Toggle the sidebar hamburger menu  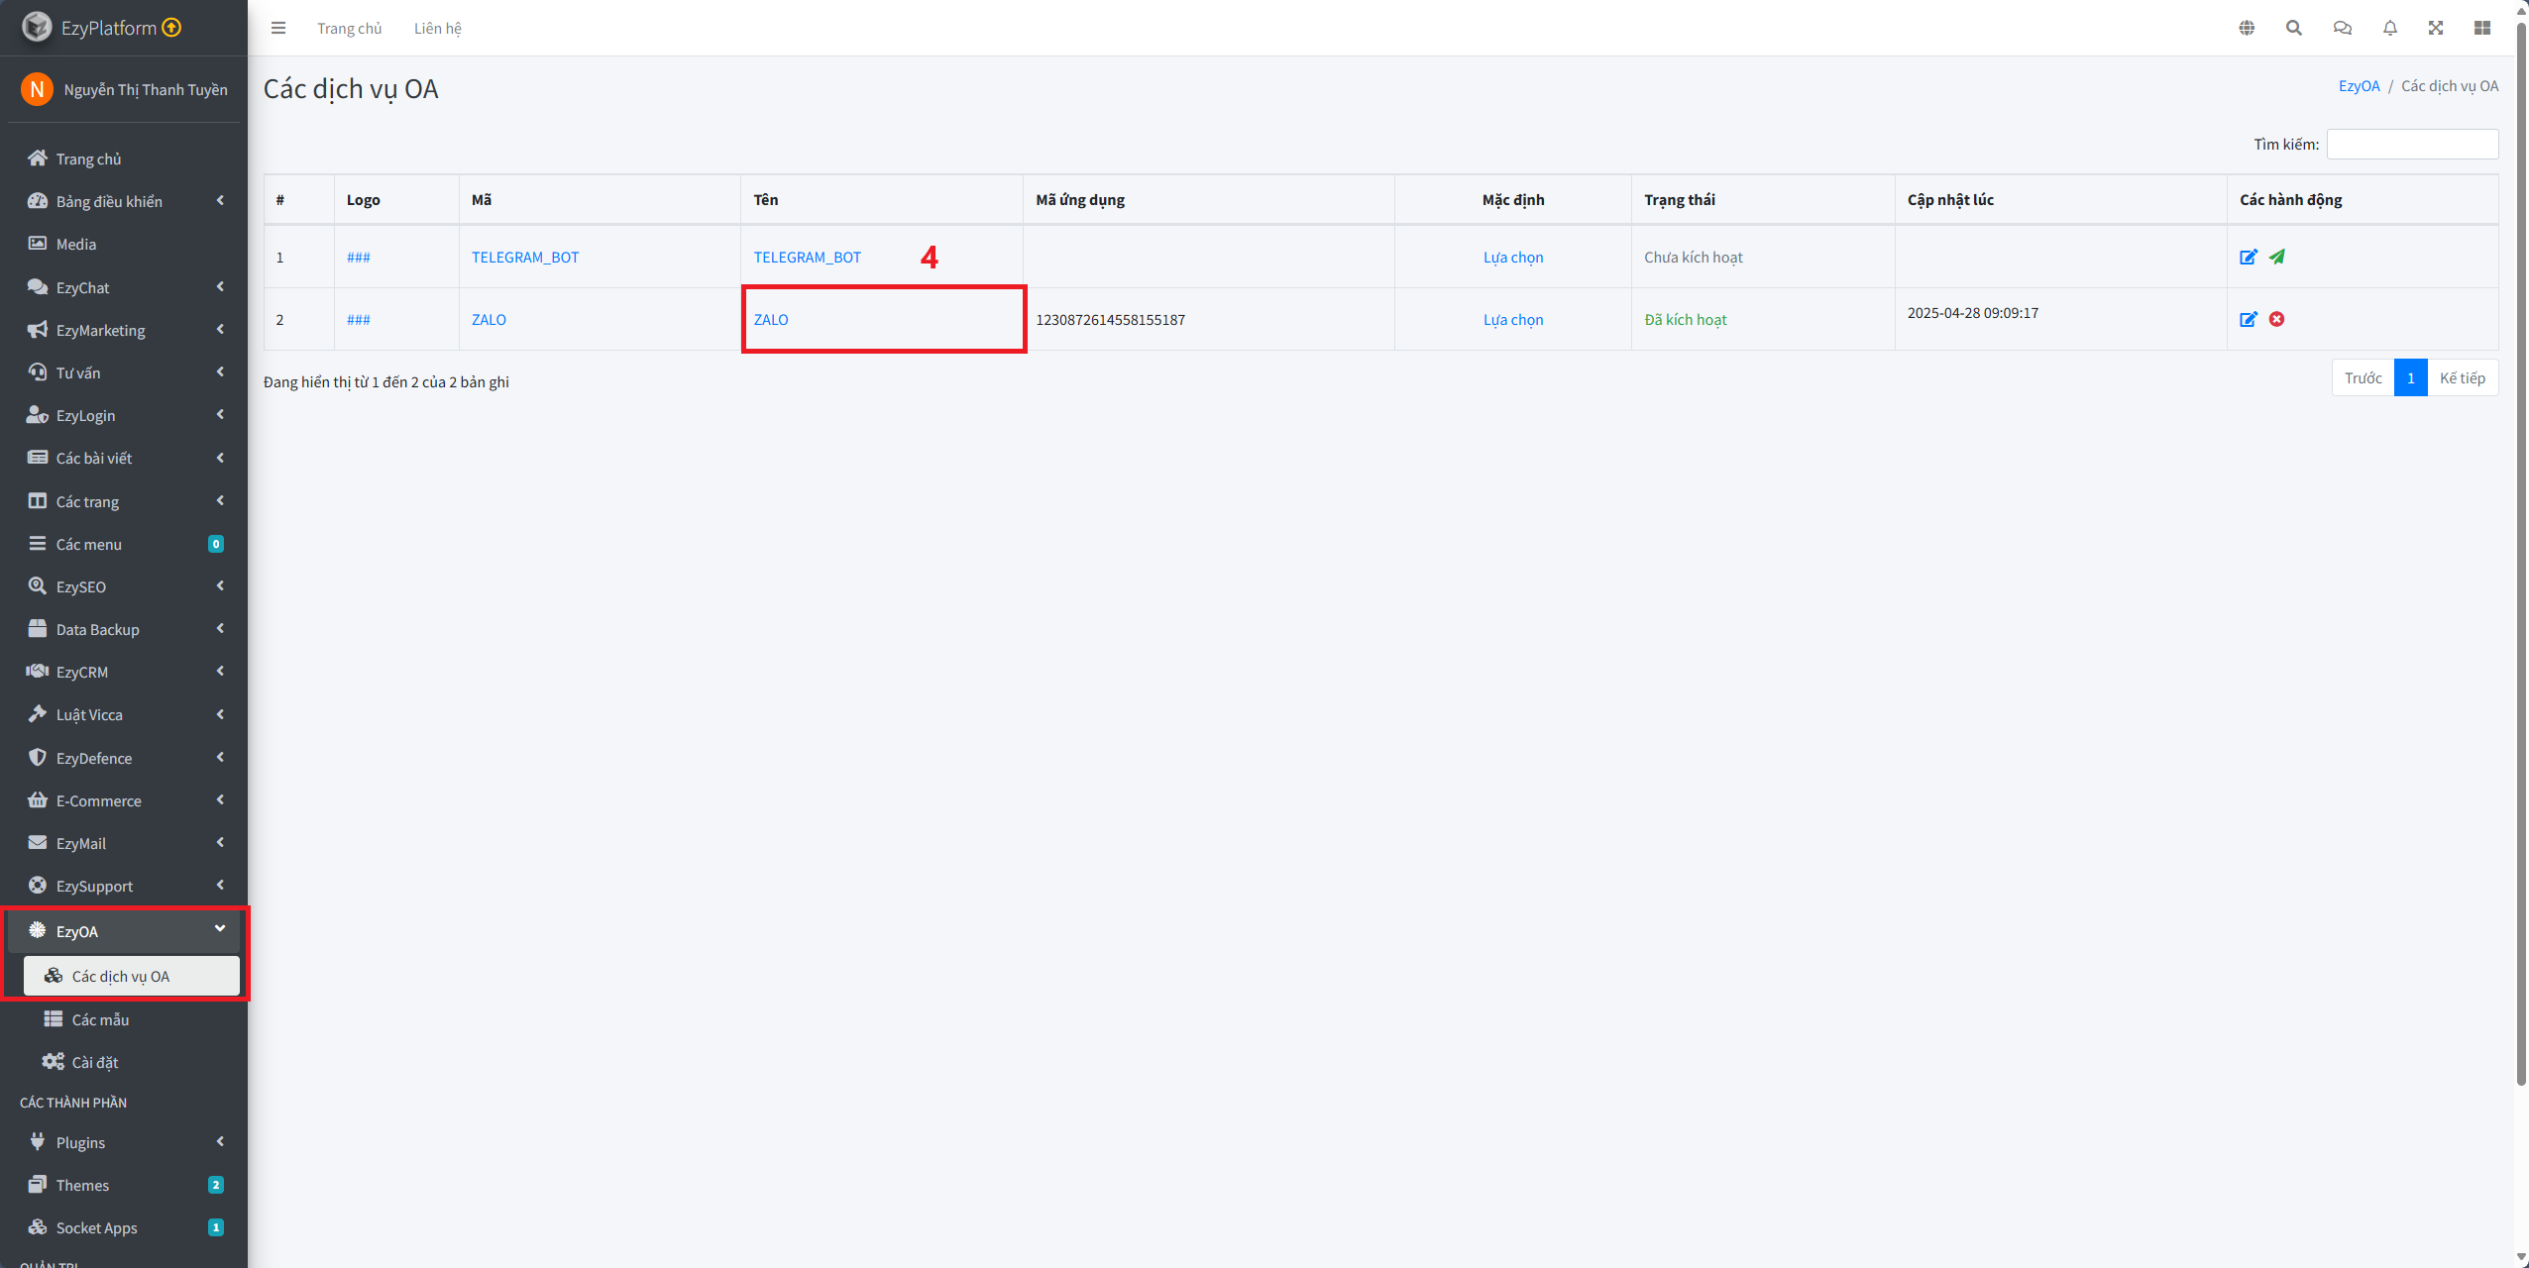click(x=278, y=28)
